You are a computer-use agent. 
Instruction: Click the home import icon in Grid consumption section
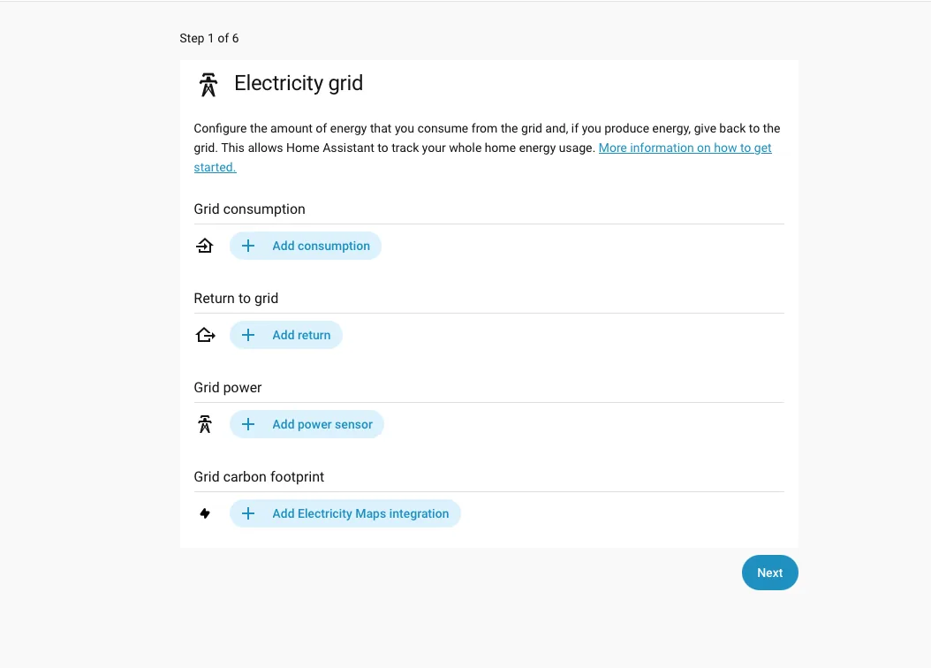click(x=204, y=246)
